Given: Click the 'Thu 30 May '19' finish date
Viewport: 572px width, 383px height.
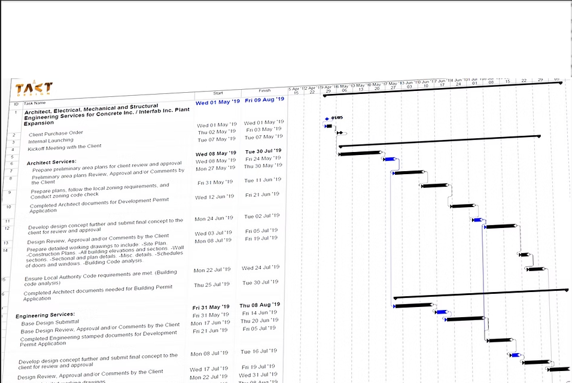Looking at the screenshot, I should [x=263, y=166].
